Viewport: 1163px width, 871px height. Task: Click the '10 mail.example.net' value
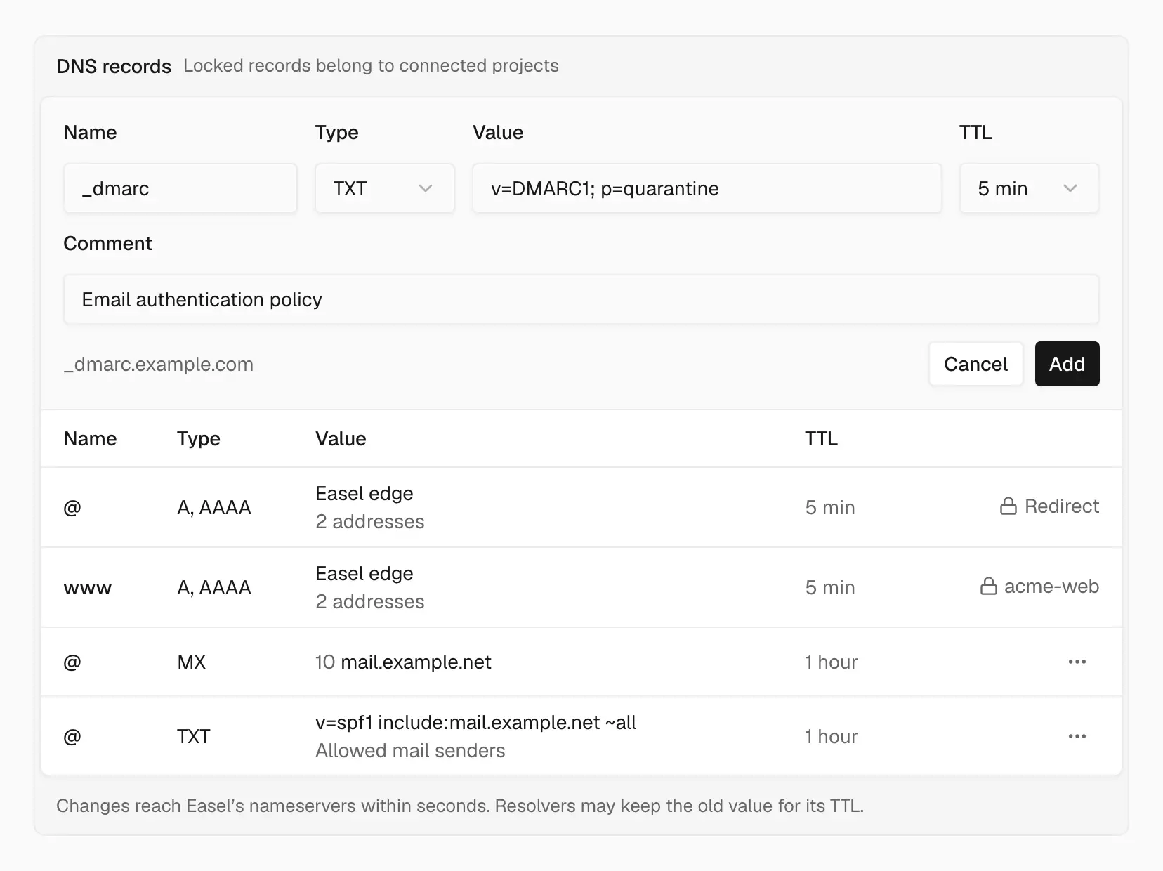403,662
